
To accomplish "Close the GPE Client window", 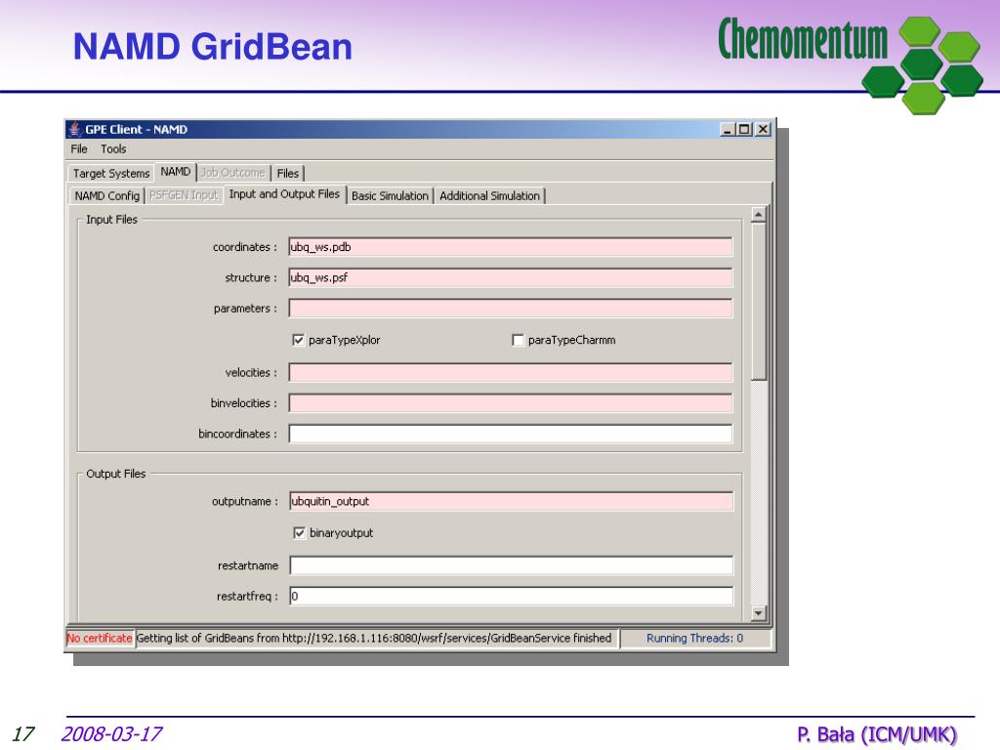I will tap(763, 130).
